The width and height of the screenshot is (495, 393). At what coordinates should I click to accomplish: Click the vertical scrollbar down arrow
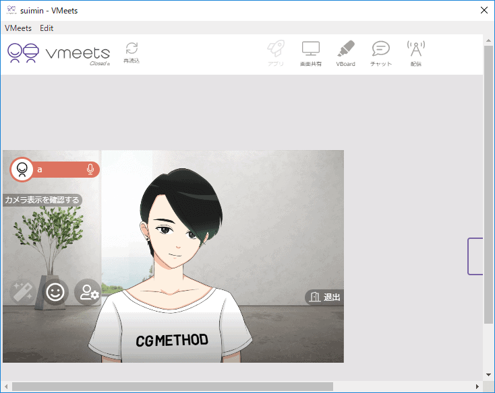[x=488, y=375]
